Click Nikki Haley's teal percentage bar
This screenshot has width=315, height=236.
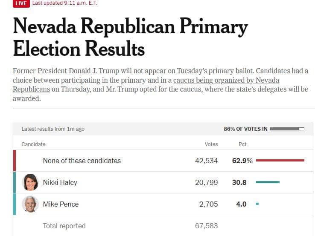(x=268, y=182)
